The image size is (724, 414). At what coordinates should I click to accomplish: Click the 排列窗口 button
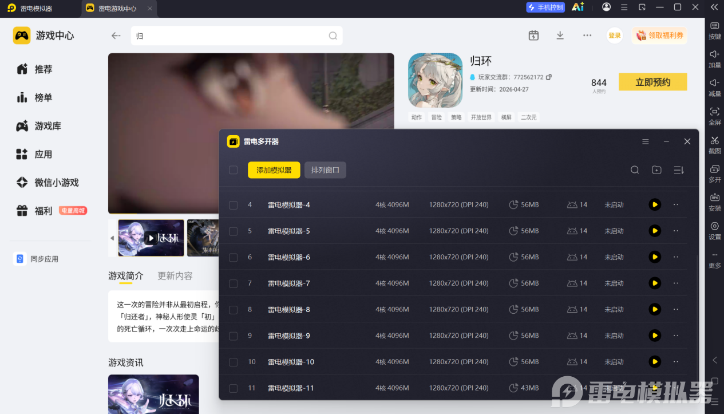325,170
